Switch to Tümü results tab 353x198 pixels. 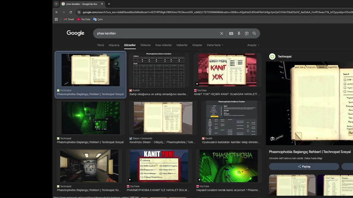(100, 45)
